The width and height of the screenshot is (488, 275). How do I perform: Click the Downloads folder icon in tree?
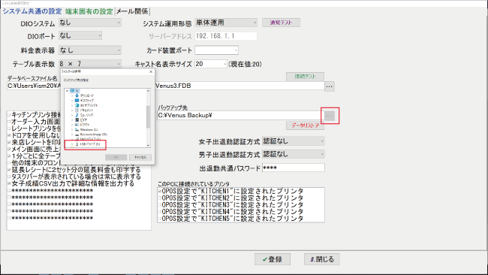tap(77, 95)
